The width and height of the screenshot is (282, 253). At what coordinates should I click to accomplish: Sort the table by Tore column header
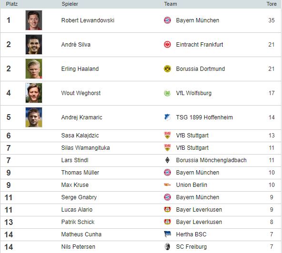272,4
